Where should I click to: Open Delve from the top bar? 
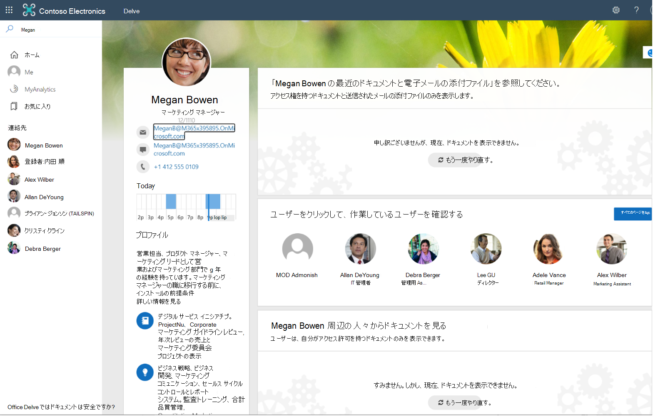[x=132, y=11]
